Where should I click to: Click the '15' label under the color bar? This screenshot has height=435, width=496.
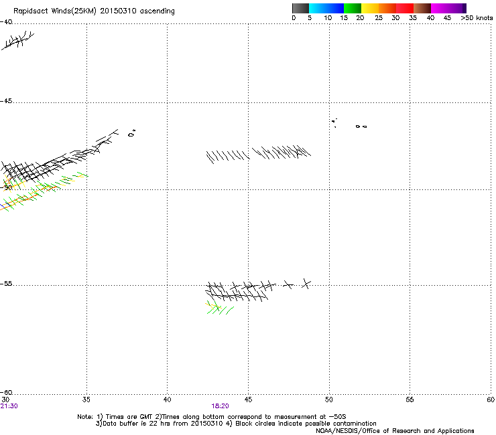344,18
